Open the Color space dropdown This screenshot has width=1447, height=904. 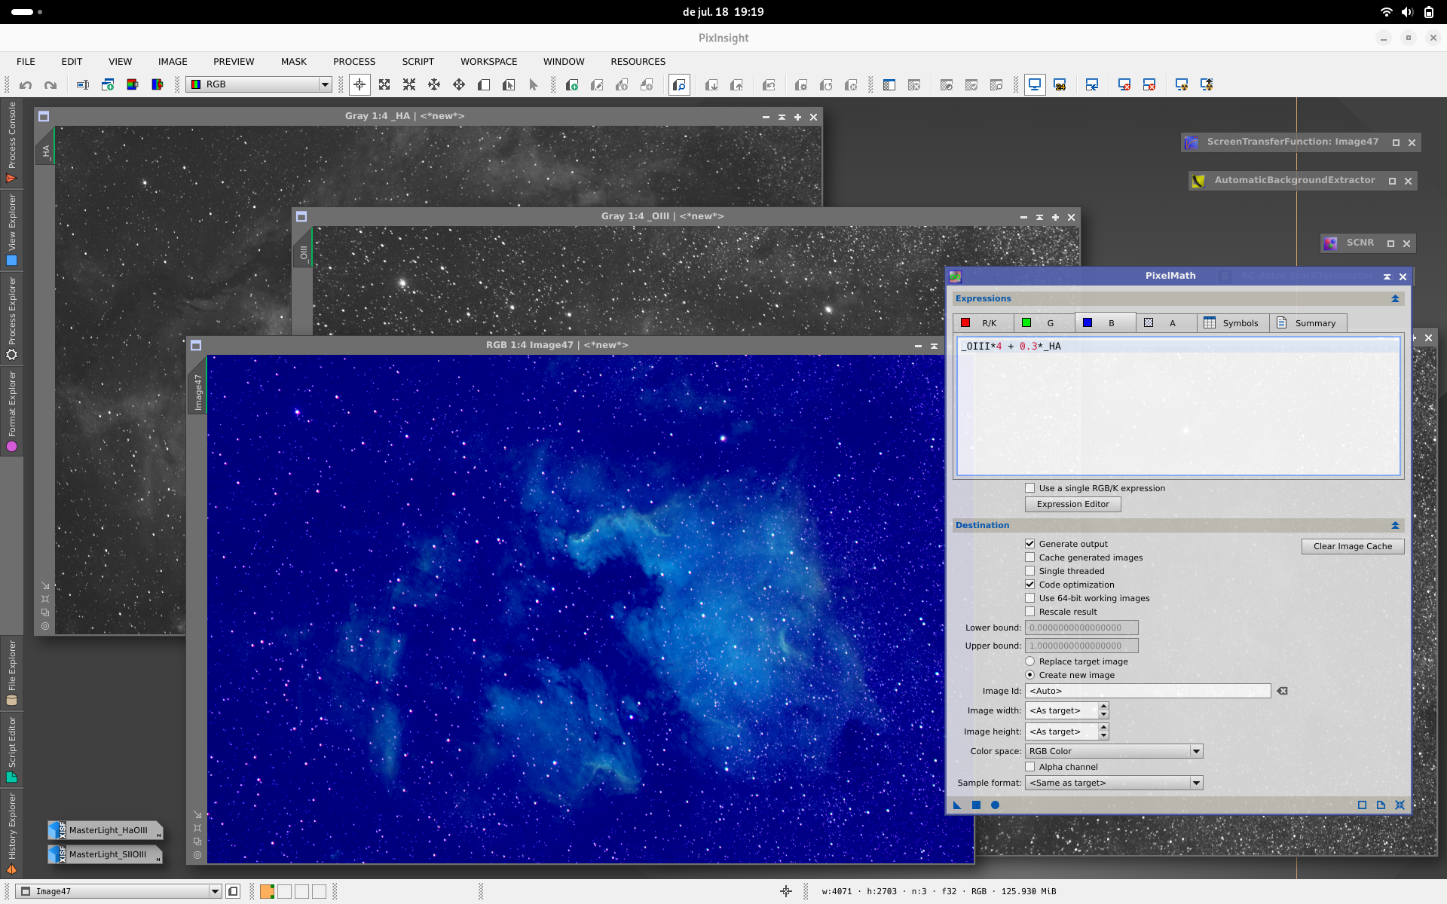click(1114, 751)
